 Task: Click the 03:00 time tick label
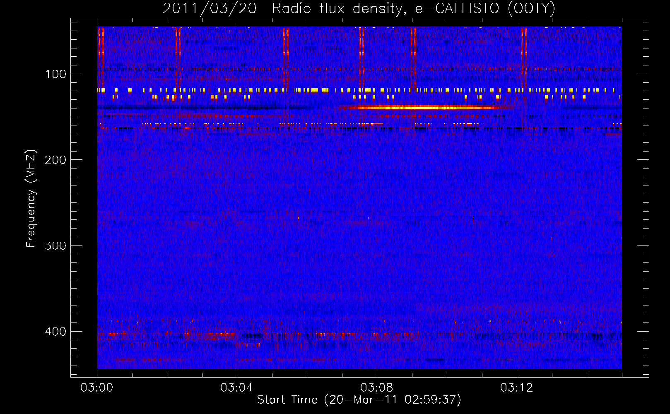point(97,388)
